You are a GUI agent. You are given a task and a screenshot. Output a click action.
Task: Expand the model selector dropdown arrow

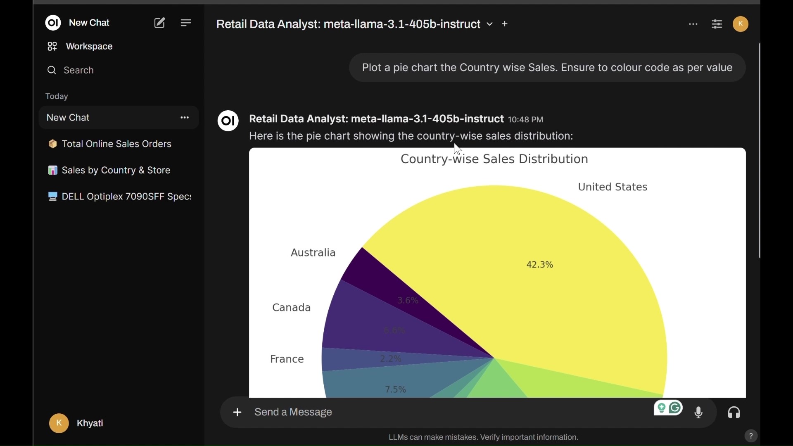490,25
